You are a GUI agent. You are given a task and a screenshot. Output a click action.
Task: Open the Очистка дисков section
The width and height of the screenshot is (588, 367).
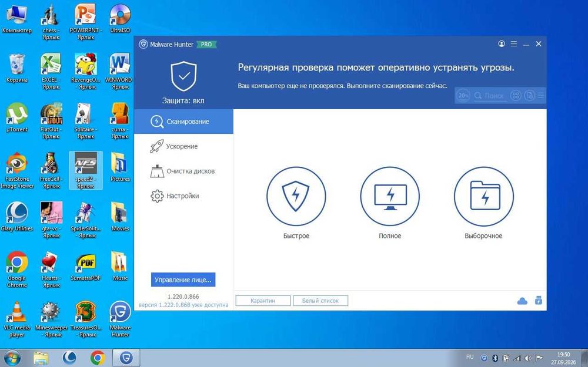click(x=183, y=171)
